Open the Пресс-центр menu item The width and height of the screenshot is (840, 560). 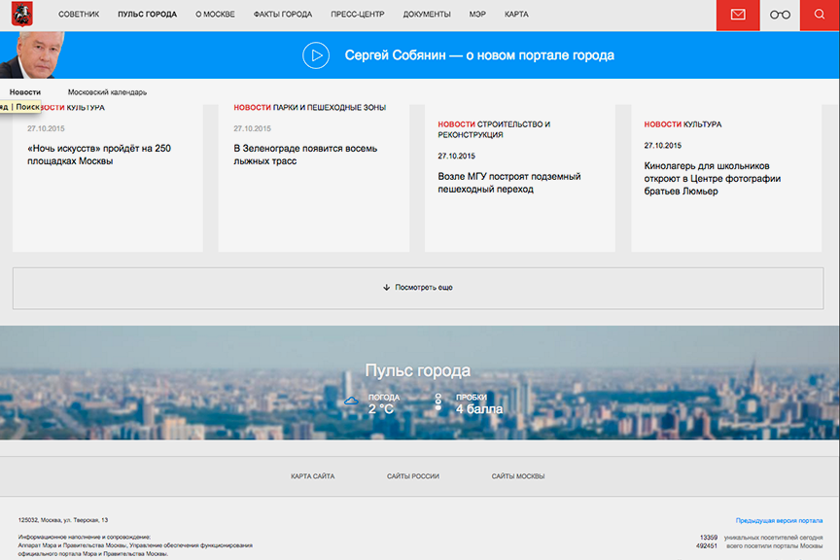click(x=358, y=15)
